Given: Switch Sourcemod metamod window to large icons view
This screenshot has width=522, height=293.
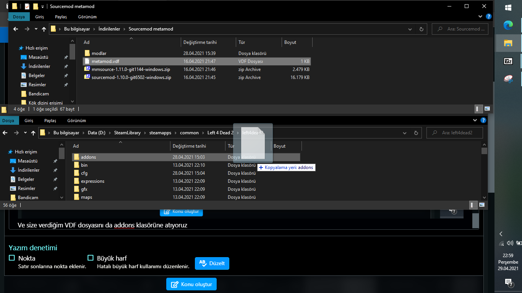Looking at the screenshot, I should click(487, 109).
